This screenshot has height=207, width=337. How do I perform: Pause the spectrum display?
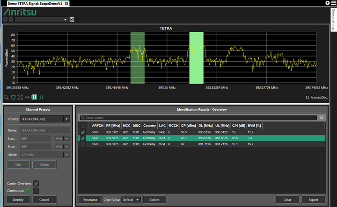(34, 97)
